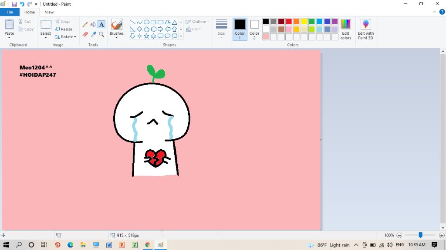Open Customize Quick Access Toolbar menu
446x250 pixels.
pos(36,4)
